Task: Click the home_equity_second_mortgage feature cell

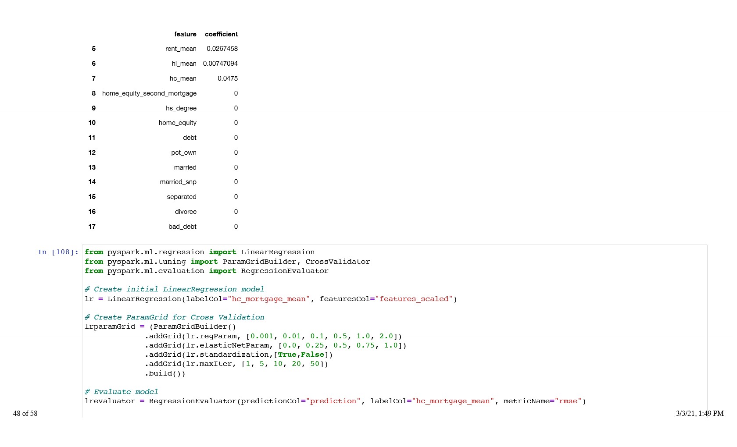Action: (149, 93)
